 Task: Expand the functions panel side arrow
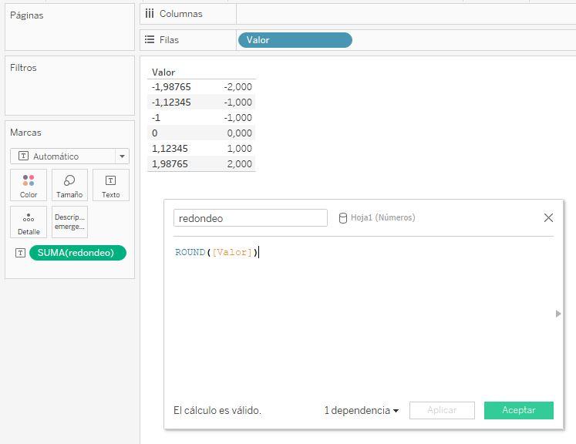pyautogui.click(x=558, y=314)
